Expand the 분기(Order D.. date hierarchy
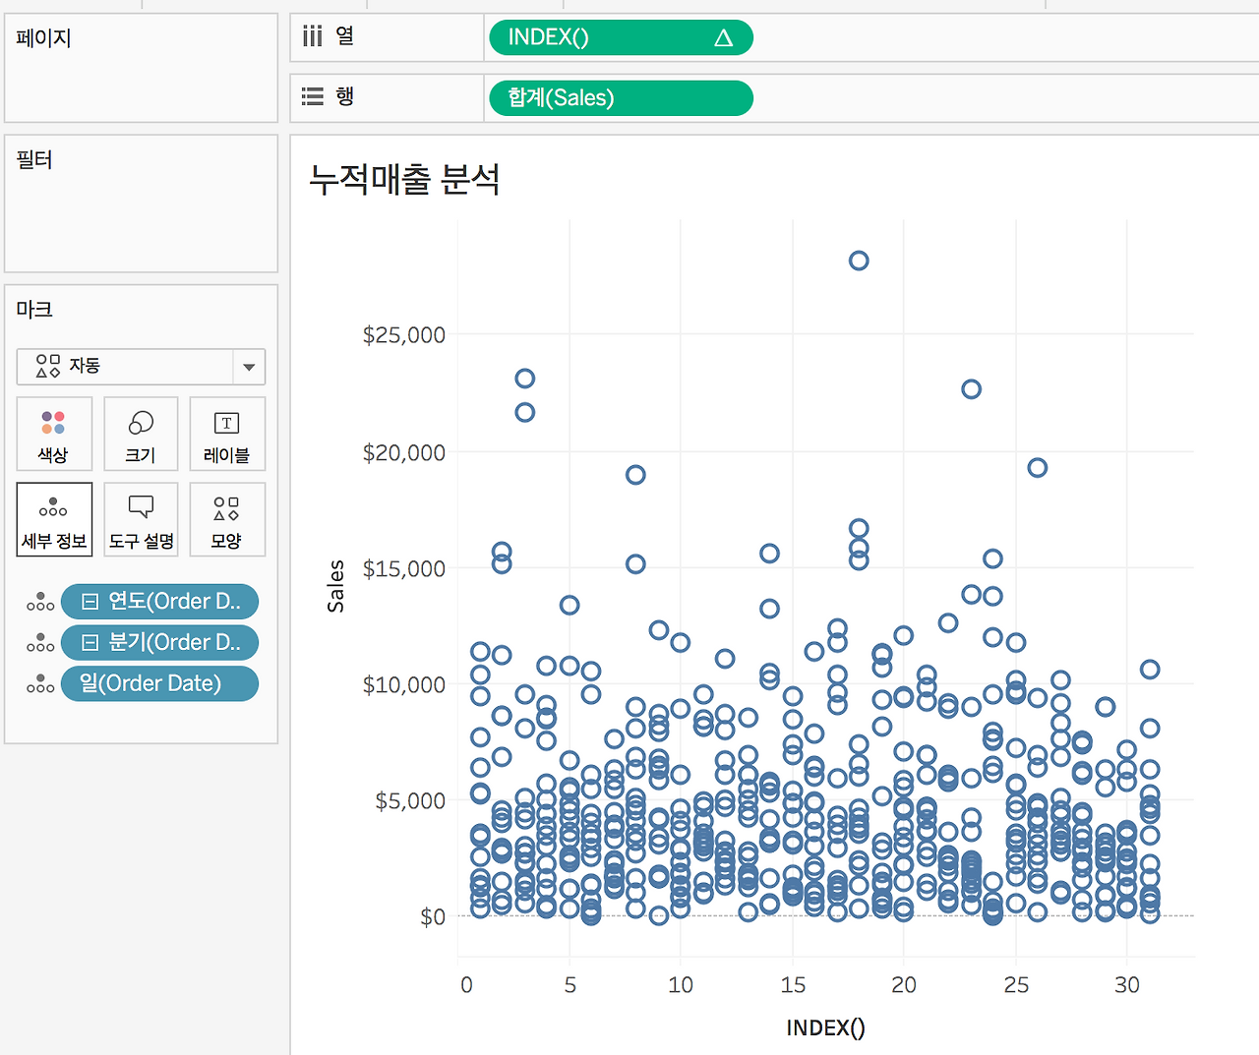Viewport: 1259px width, 1055px height. (90, 643)
